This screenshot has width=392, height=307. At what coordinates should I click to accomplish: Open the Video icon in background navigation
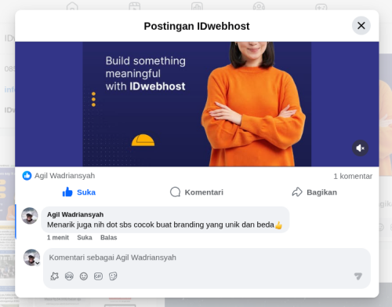135,6
